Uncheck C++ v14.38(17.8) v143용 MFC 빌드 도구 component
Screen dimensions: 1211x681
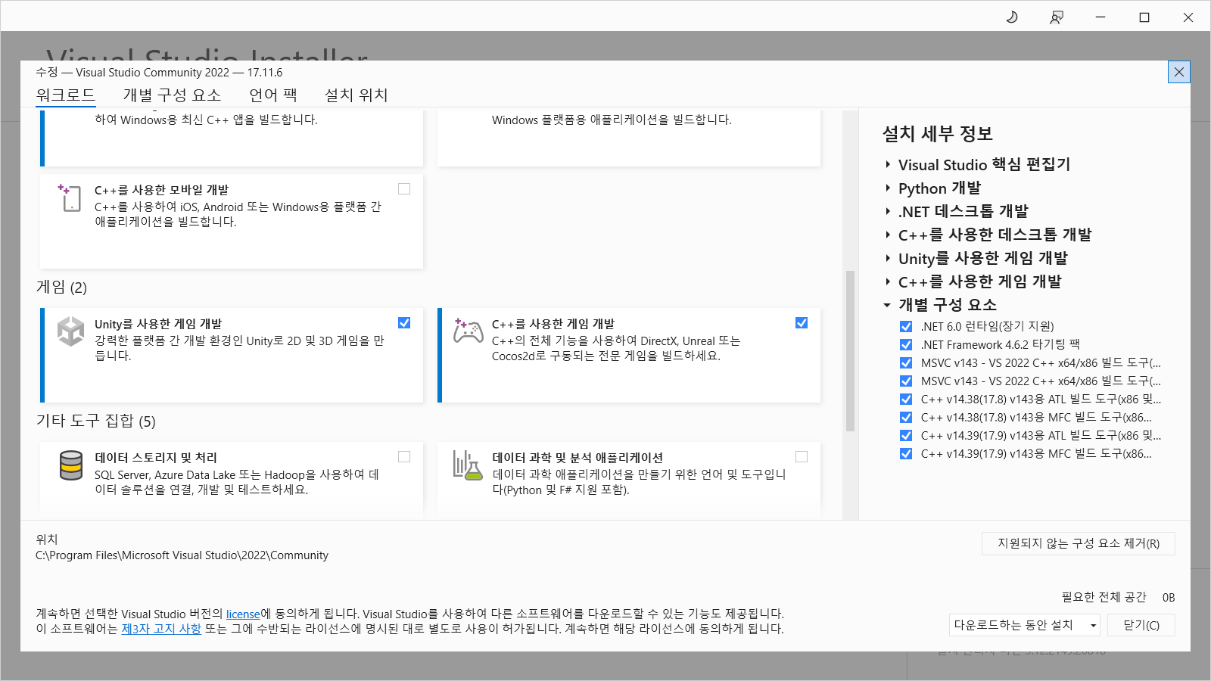coord(906,418)
